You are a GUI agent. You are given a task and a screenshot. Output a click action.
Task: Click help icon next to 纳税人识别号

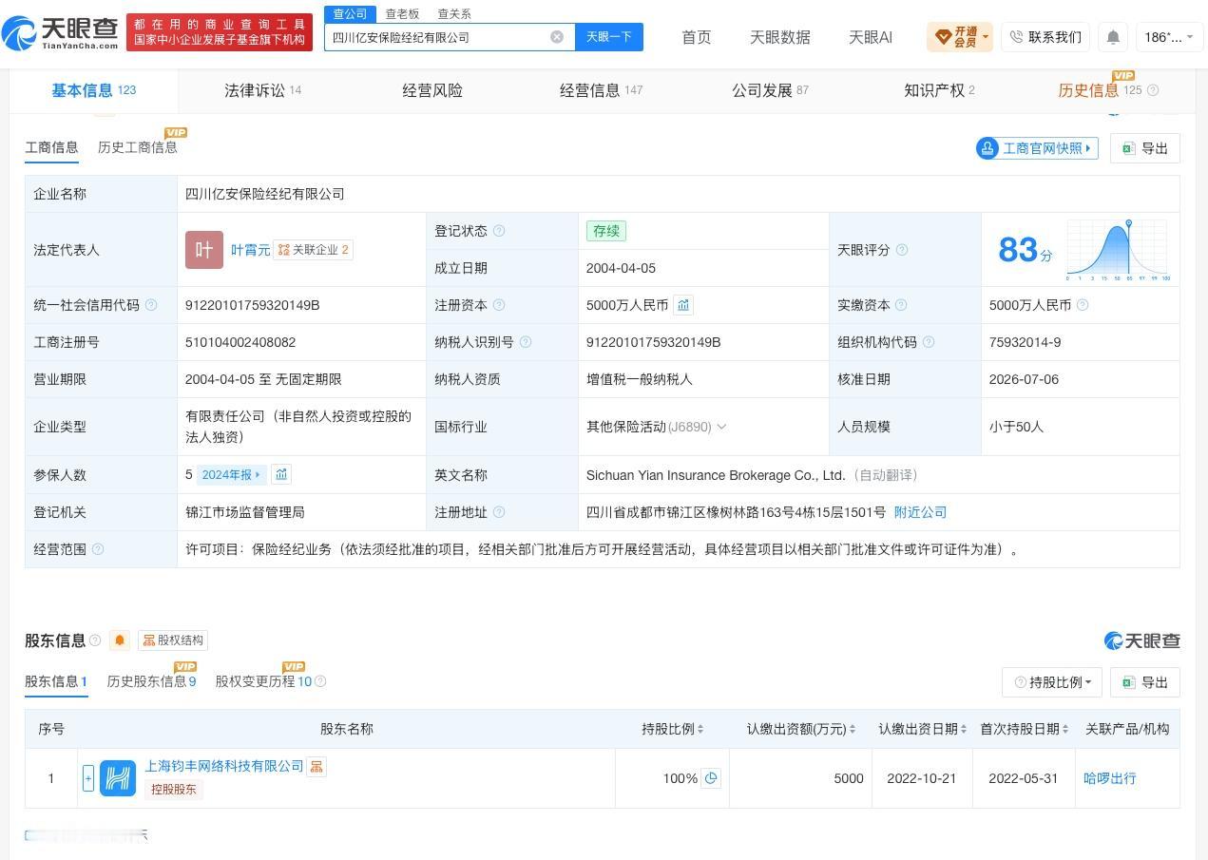526,342
